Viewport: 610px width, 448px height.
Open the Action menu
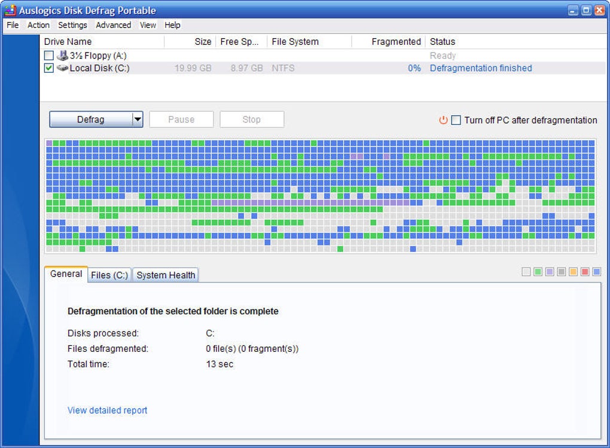[38, 25]
